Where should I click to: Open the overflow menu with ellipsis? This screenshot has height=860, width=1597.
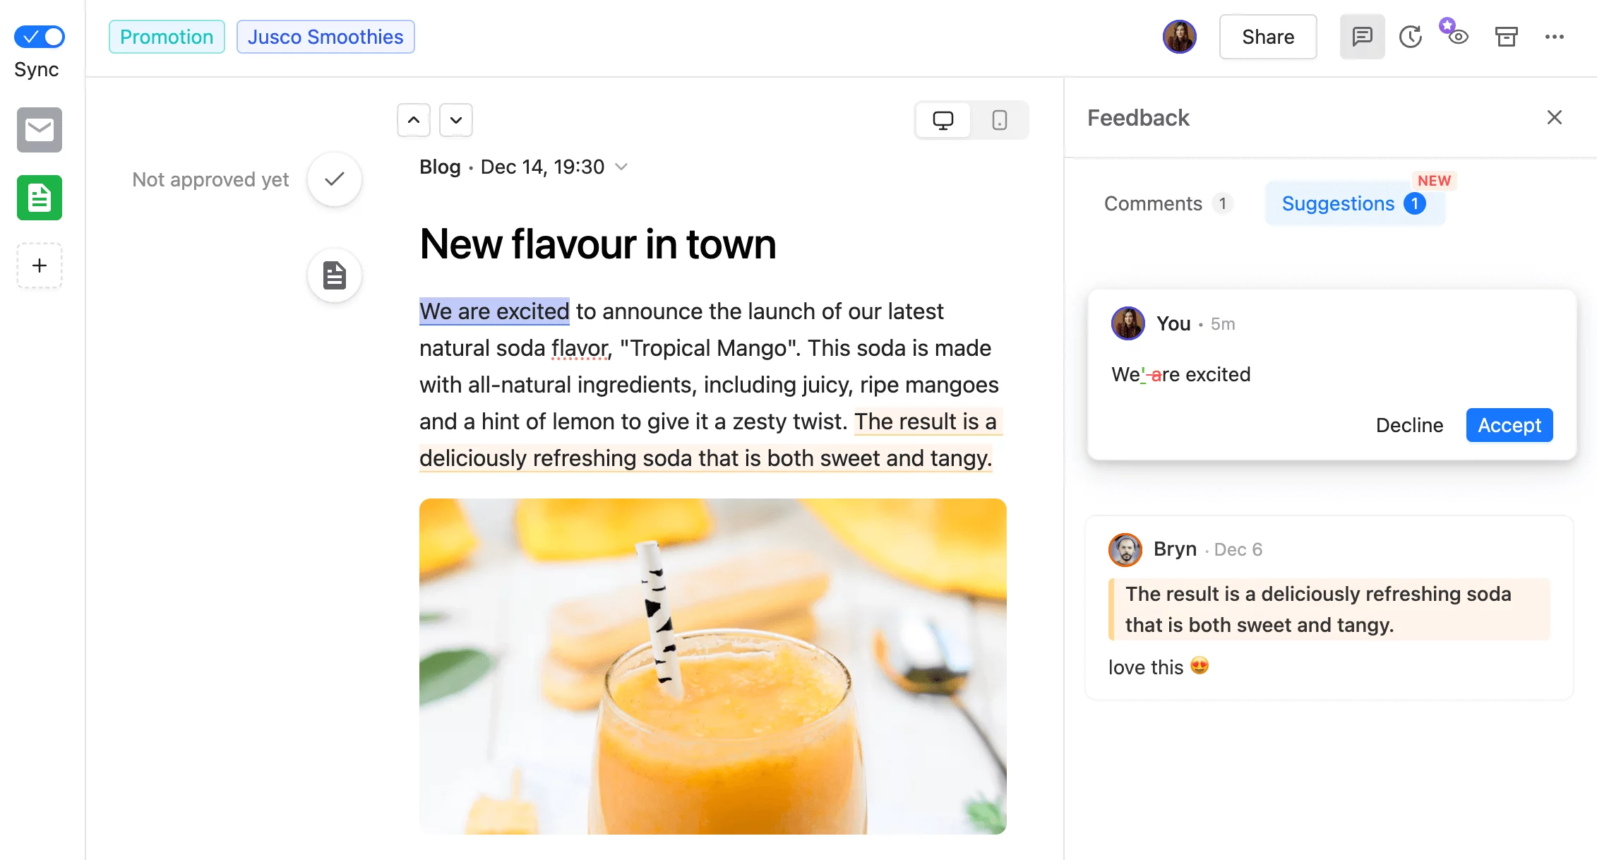[1555, 37]
